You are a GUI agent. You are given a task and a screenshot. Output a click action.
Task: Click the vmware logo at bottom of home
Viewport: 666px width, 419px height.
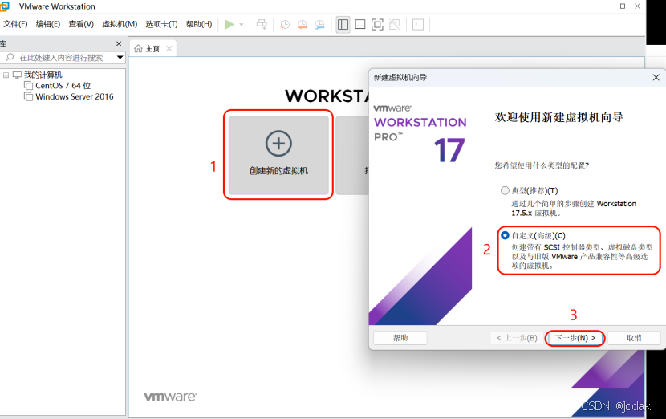170,397
